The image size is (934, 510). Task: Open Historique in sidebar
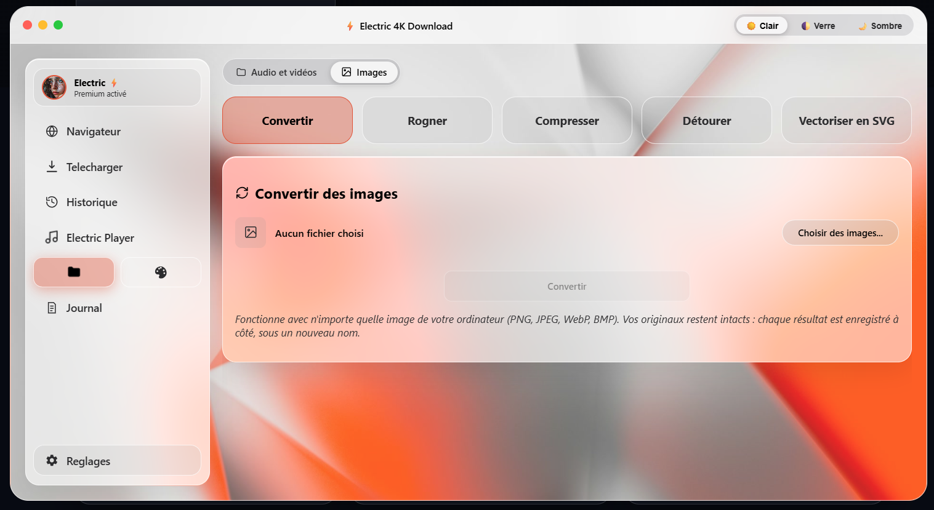(117, 202)
